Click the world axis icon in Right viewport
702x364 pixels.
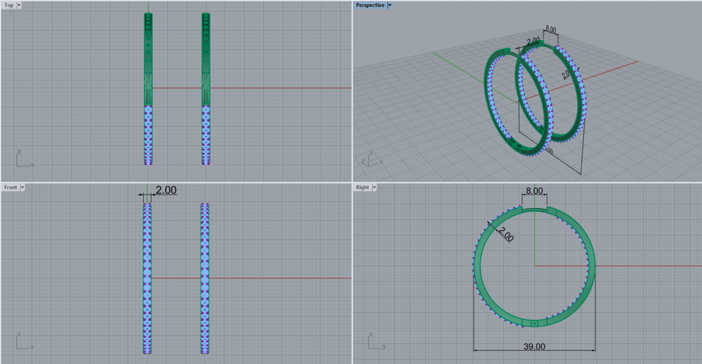point(375,342)
